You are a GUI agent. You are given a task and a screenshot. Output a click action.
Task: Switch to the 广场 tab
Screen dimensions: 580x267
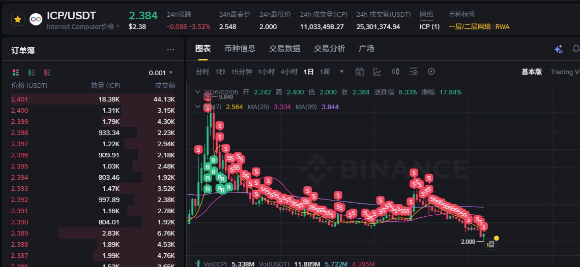tap(366, 48)
